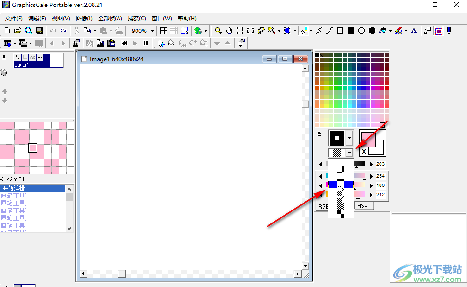
Task: Open the 编辑(E) menu
Action: 37,19
